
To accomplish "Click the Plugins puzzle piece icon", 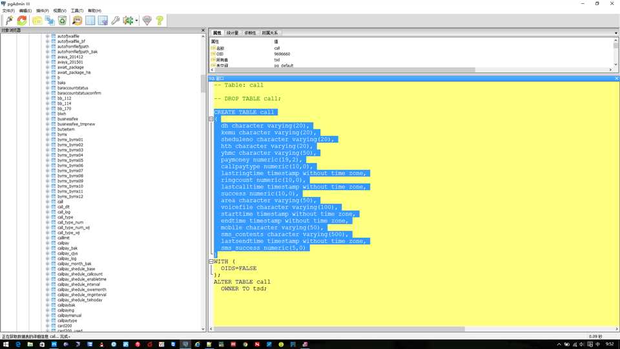I will pyautogui.click(x=128, y=20).
